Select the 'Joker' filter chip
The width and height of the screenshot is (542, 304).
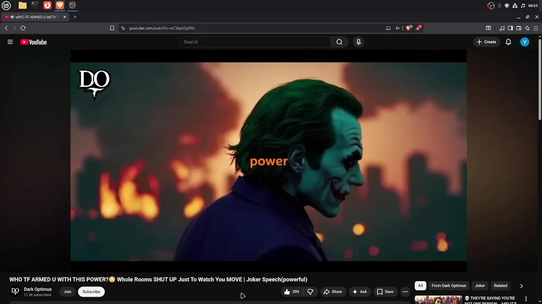point(480,286)
